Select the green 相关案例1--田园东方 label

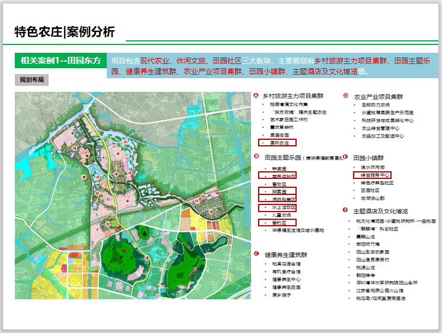61,61
